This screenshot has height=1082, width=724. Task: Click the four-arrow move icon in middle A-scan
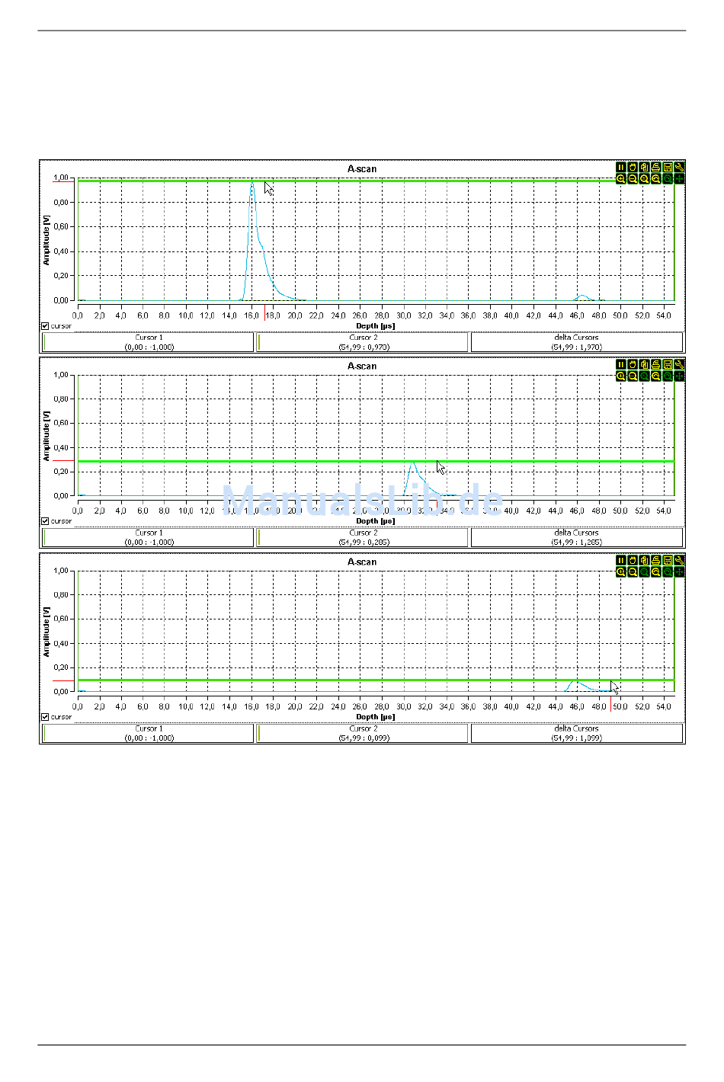point(679,376)
